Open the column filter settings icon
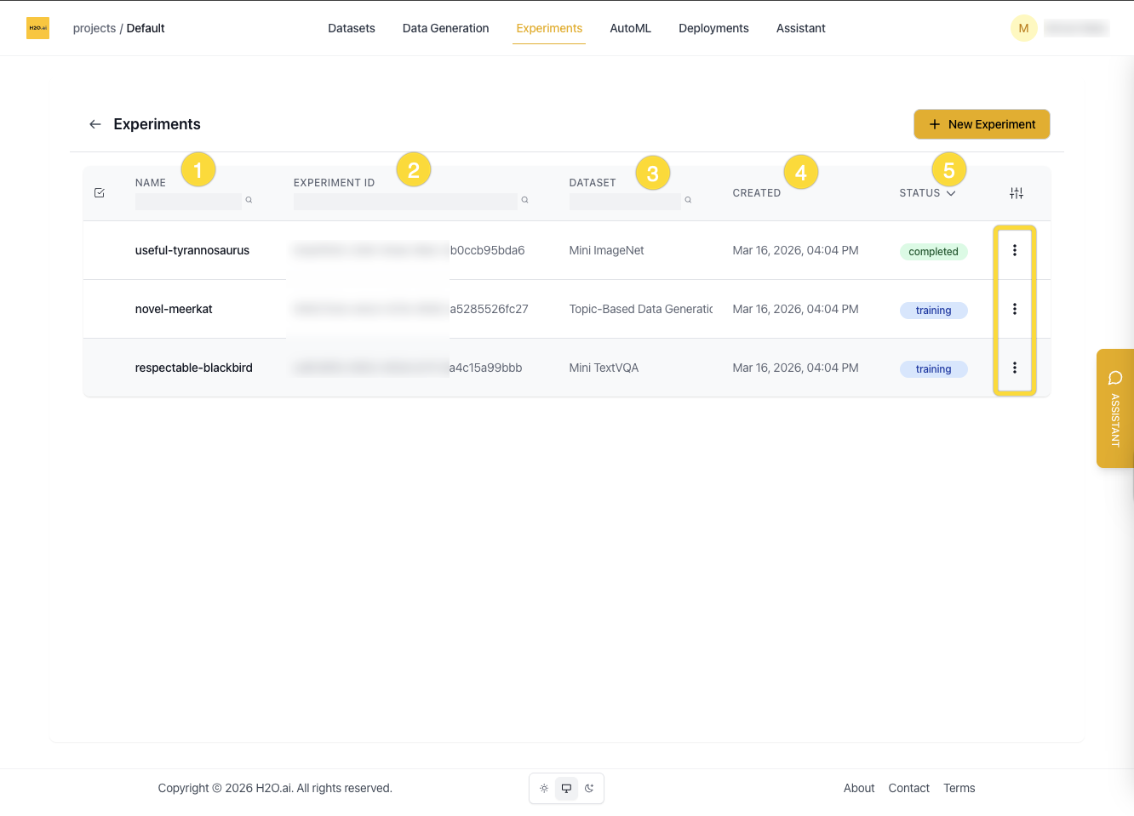Viewport: 1134px width, 816px height. [x=1017, y=193]
